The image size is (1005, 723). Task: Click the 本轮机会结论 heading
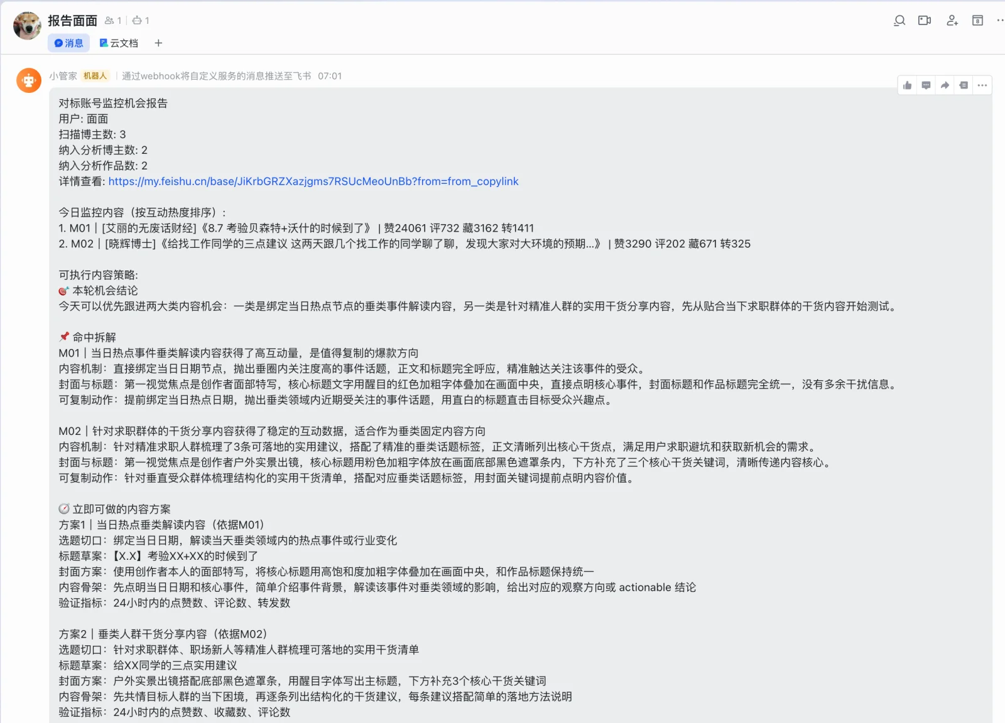click(x=98, y=291)
